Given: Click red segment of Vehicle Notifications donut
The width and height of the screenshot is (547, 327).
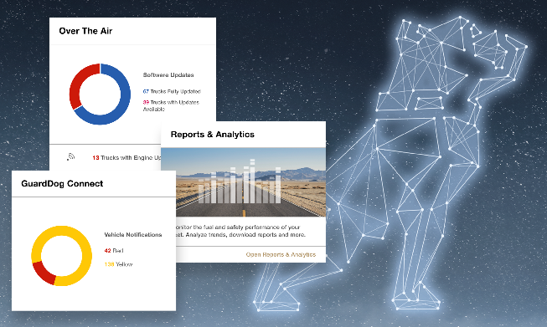Looking at the screenshot, I should click(x=43, y=273).
